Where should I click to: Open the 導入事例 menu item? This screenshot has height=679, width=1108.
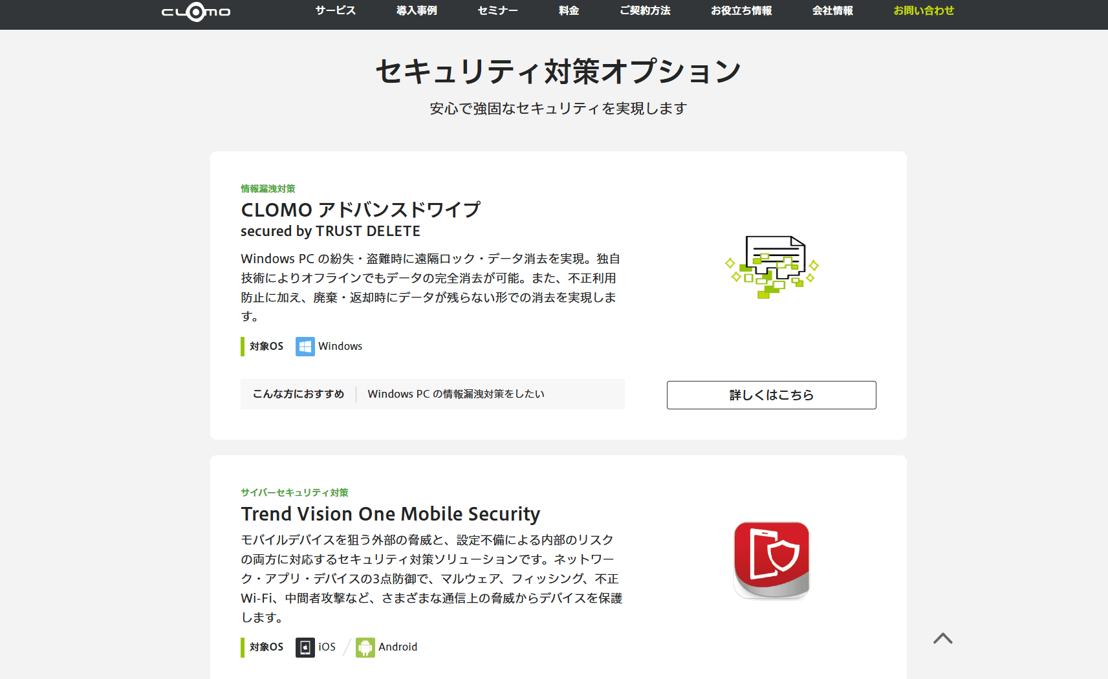417,11
